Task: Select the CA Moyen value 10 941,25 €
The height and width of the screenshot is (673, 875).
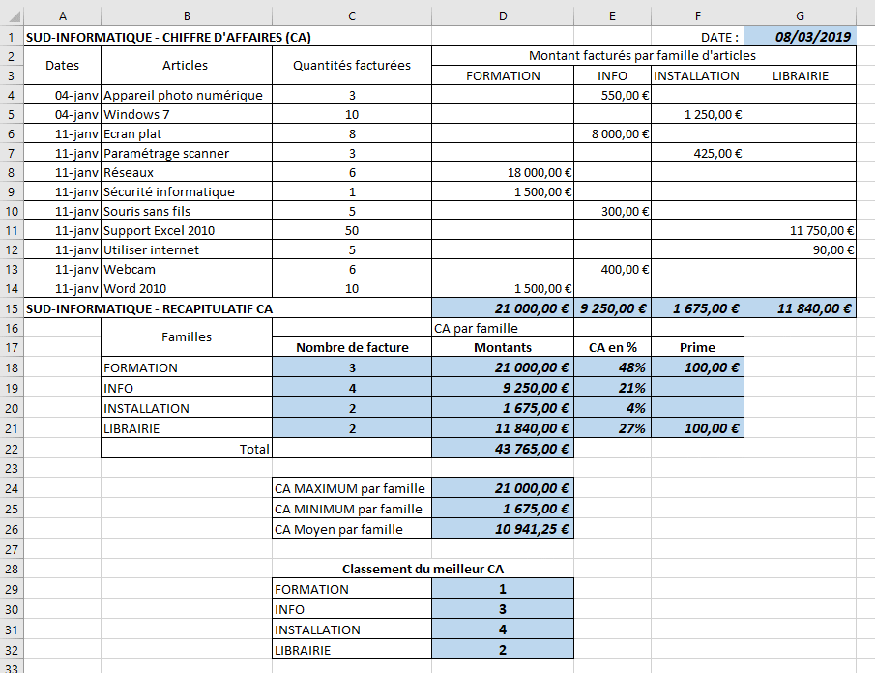Action: [x=503, y=529]
